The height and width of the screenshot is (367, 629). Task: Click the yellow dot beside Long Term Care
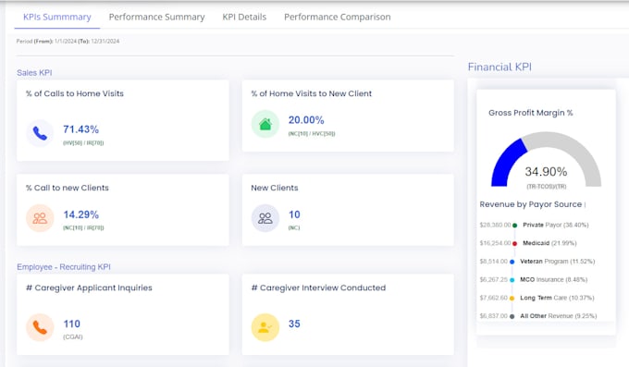tap(512, 298)
